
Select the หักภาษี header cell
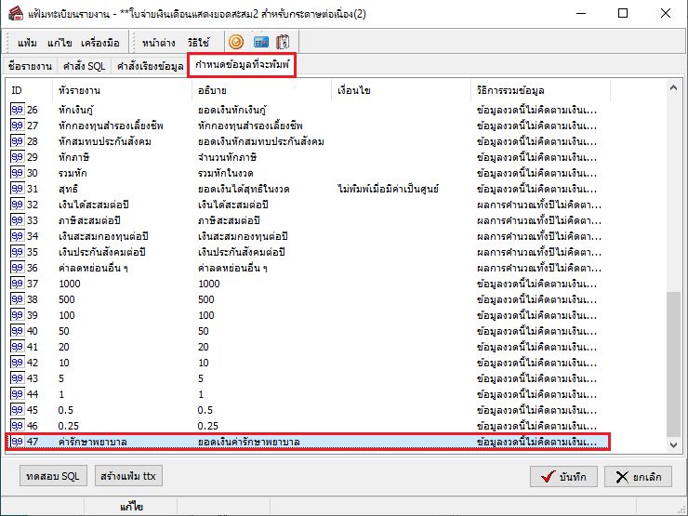pos(73,157)
